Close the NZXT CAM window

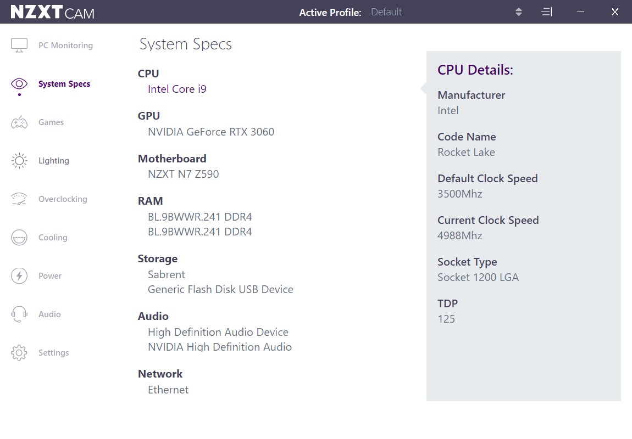tap(614, 12)
